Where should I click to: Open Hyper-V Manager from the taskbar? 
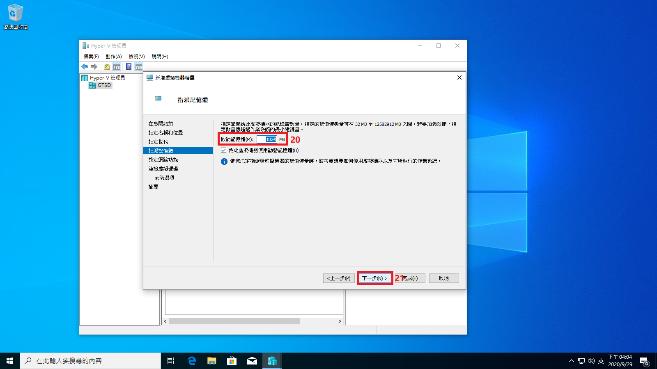click(272, 361)
